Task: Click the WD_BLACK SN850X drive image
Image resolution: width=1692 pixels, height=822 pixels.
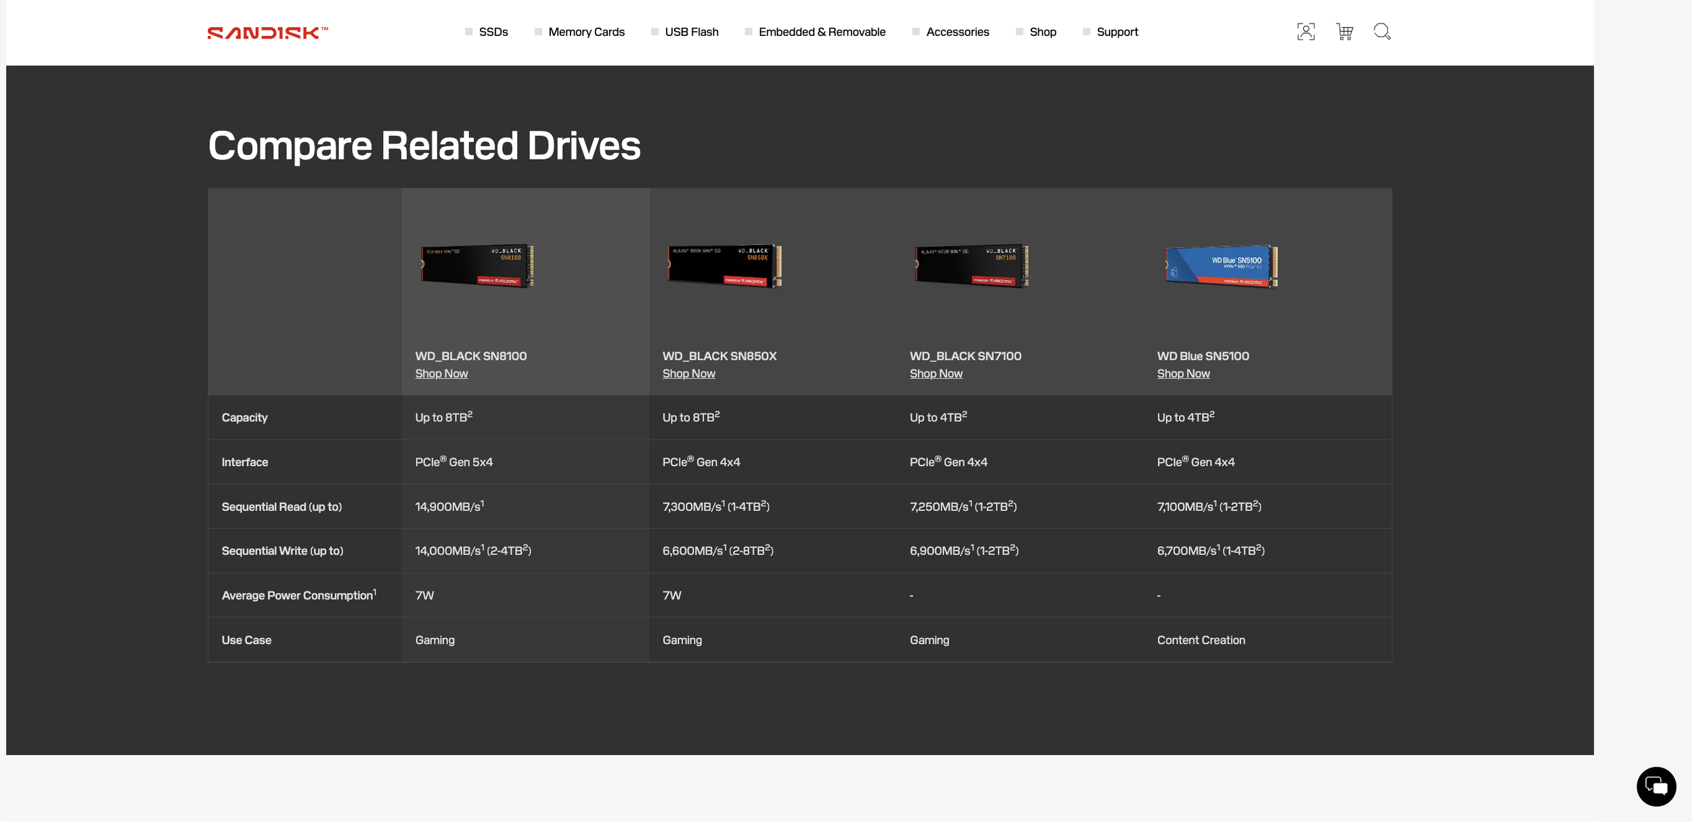Action: point(724,266)
